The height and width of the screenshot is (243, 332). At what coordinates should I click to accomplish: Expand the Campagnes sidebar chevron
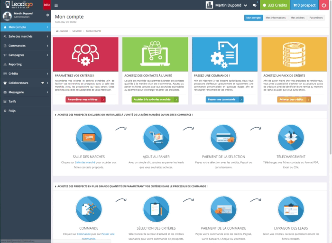pyautogui.click(x=47, y=55)
